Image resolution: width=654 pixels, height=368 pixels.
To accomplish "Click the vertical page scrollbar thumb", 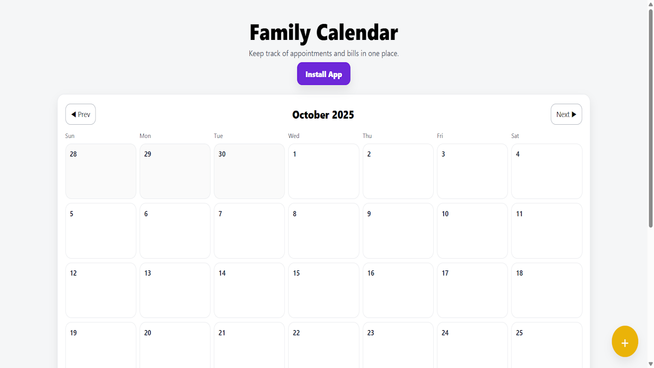I will click(x=650, y=118).
